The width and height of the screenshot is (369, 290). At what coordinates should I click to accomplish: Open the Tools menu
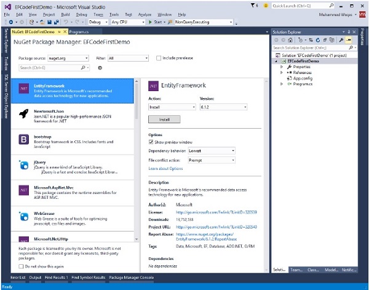(114, 15)
